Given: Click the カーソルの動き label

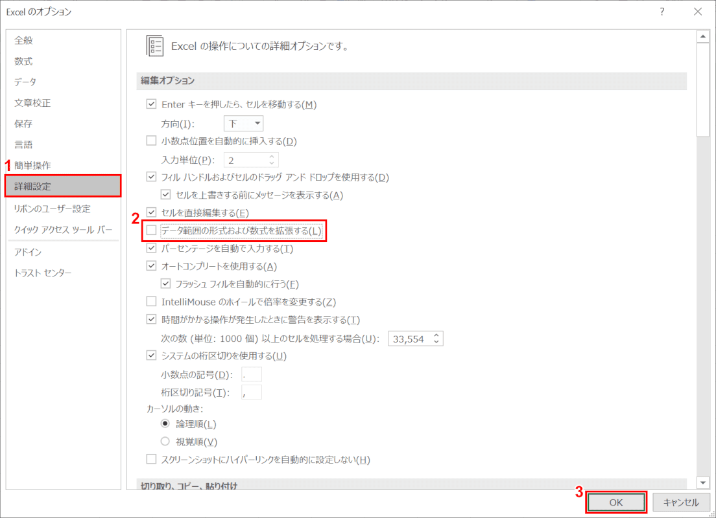Looking at the screenshot, I should coord(175,409).
